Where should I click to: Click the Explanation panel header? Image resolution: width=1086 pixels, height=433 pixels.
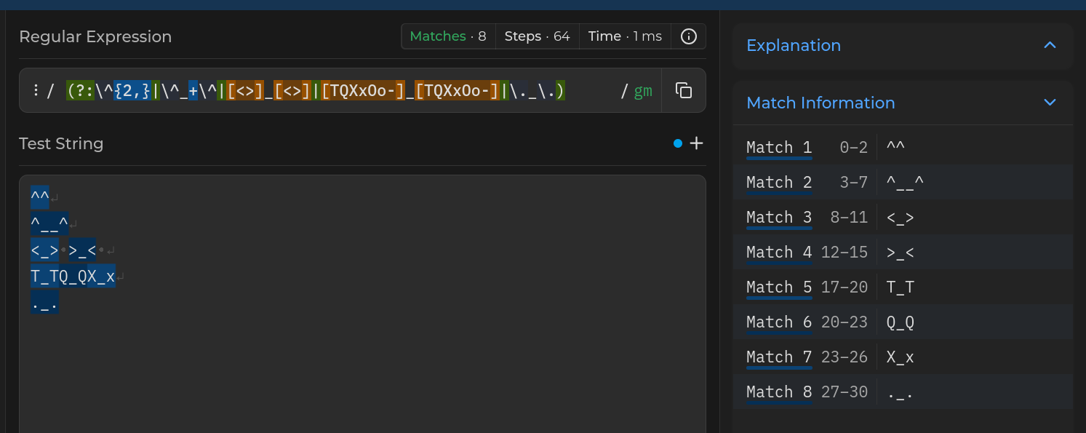[903, 46]
